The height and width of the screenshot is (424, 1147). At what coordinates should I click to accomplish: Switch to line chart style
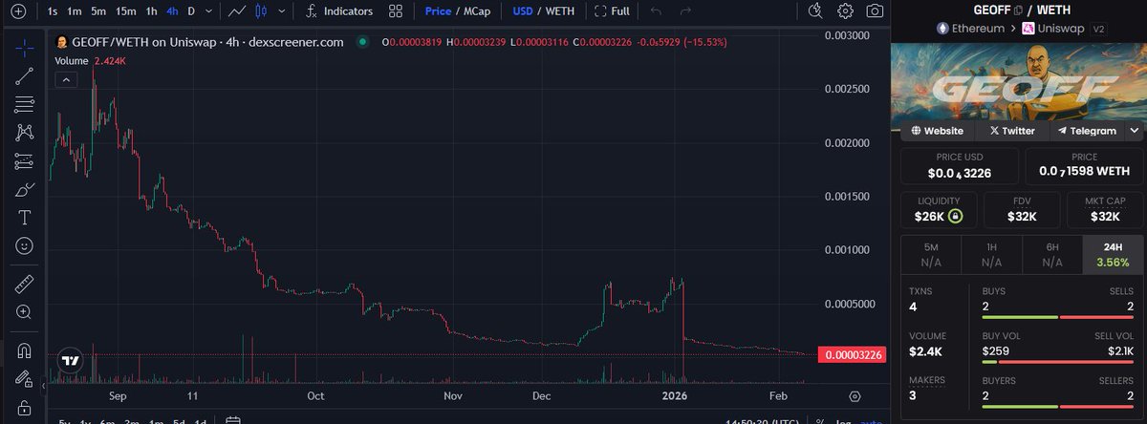click(237, 11)
